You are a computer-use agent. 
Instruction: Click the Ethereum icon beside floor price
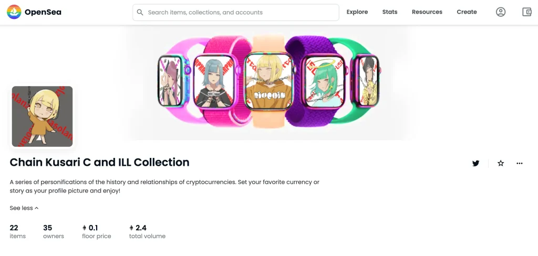[x=84, y=228]
